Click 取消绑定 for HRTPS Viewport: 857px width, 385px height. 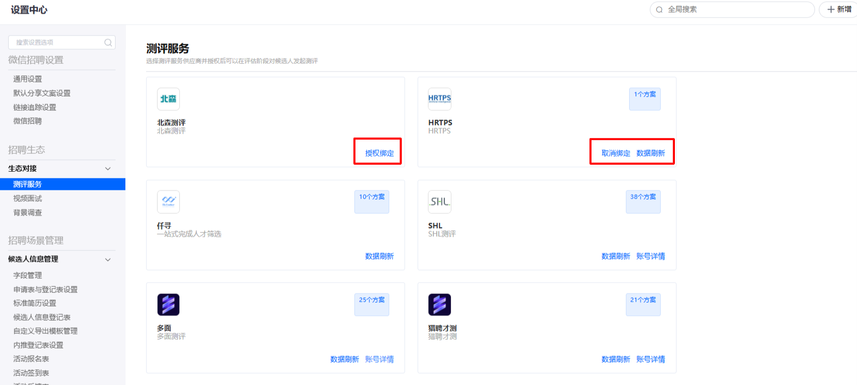[615, 153]
